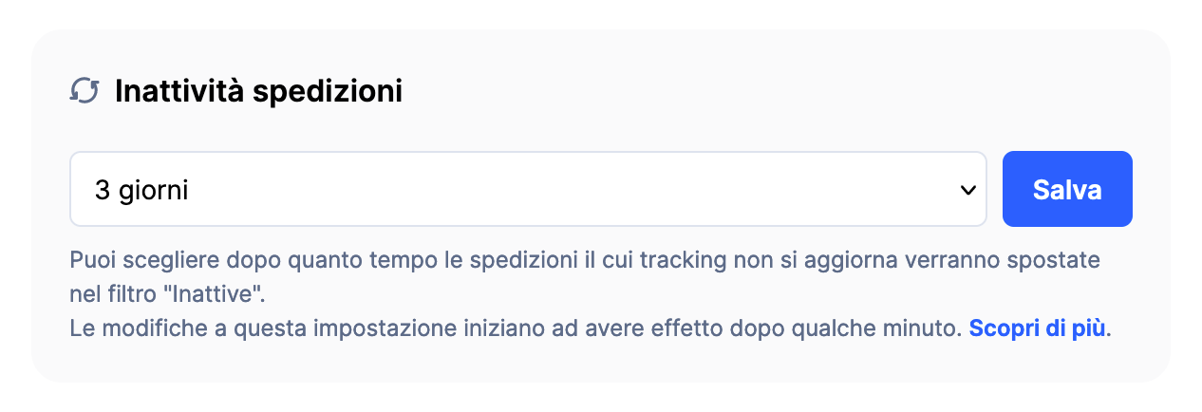Open the "Scopri di più" link
The width and height of the screenshot is (1202, 412).
click(1037, 329)
